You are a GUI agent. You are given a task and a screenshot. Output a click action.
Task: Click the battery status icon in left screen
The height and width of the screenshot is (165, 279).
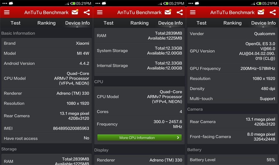click(x=73, y=3)
